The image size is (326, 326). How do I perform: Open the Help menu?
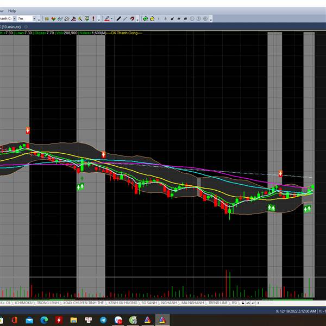[x=12, y=11]
